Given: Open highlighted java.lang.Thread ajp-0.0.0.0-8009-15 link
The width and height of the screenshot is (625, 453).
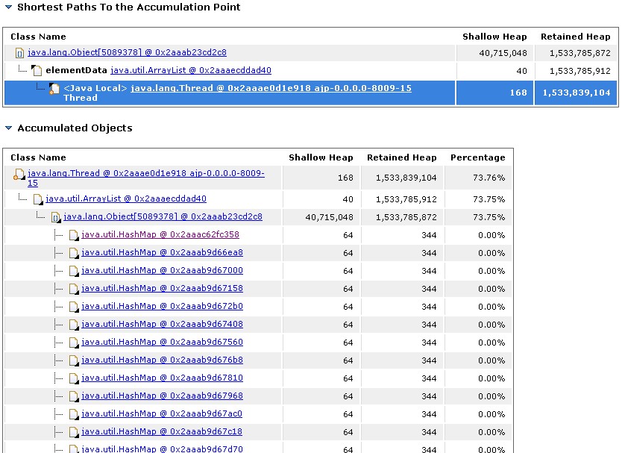Looking at the screenshot, I should pyautogui.click(x=271, y=88).
